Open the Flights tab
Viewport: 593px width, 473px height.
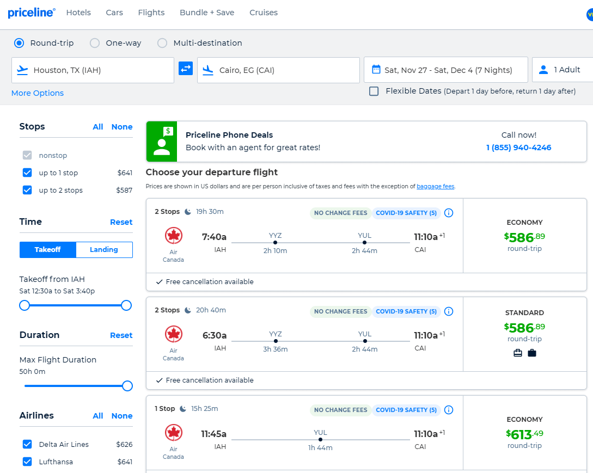pos(151,13)
